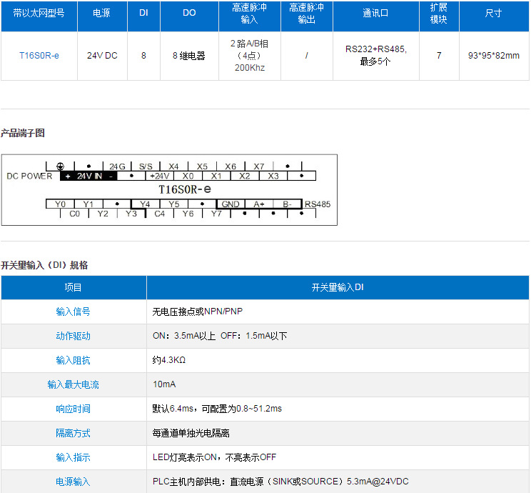This screenshot has height=493, width=531.
Task: Click the 隔离方式 row label
Action: (x=73, y=433)
